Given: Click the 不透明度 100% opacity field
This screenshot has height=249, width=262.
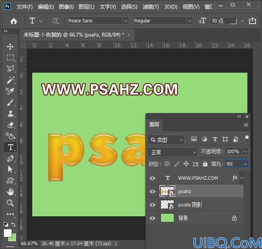Looking at the screenshot, I should pyautogui.click(x=234, y=152).
